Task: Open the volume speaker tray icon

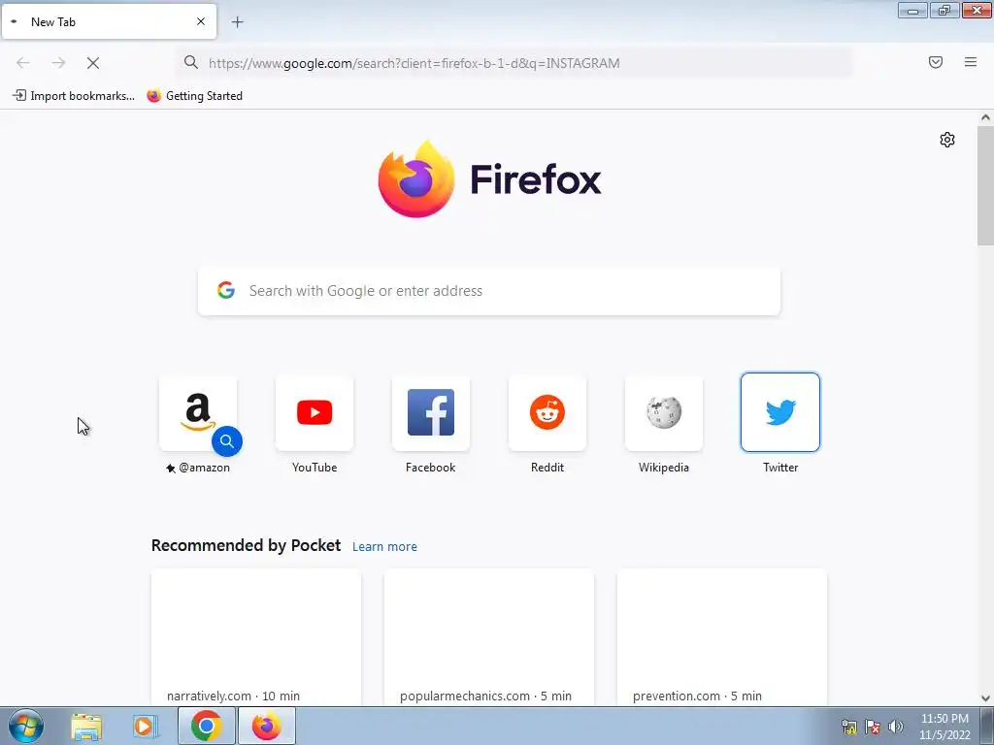Action: click(896, 727)
